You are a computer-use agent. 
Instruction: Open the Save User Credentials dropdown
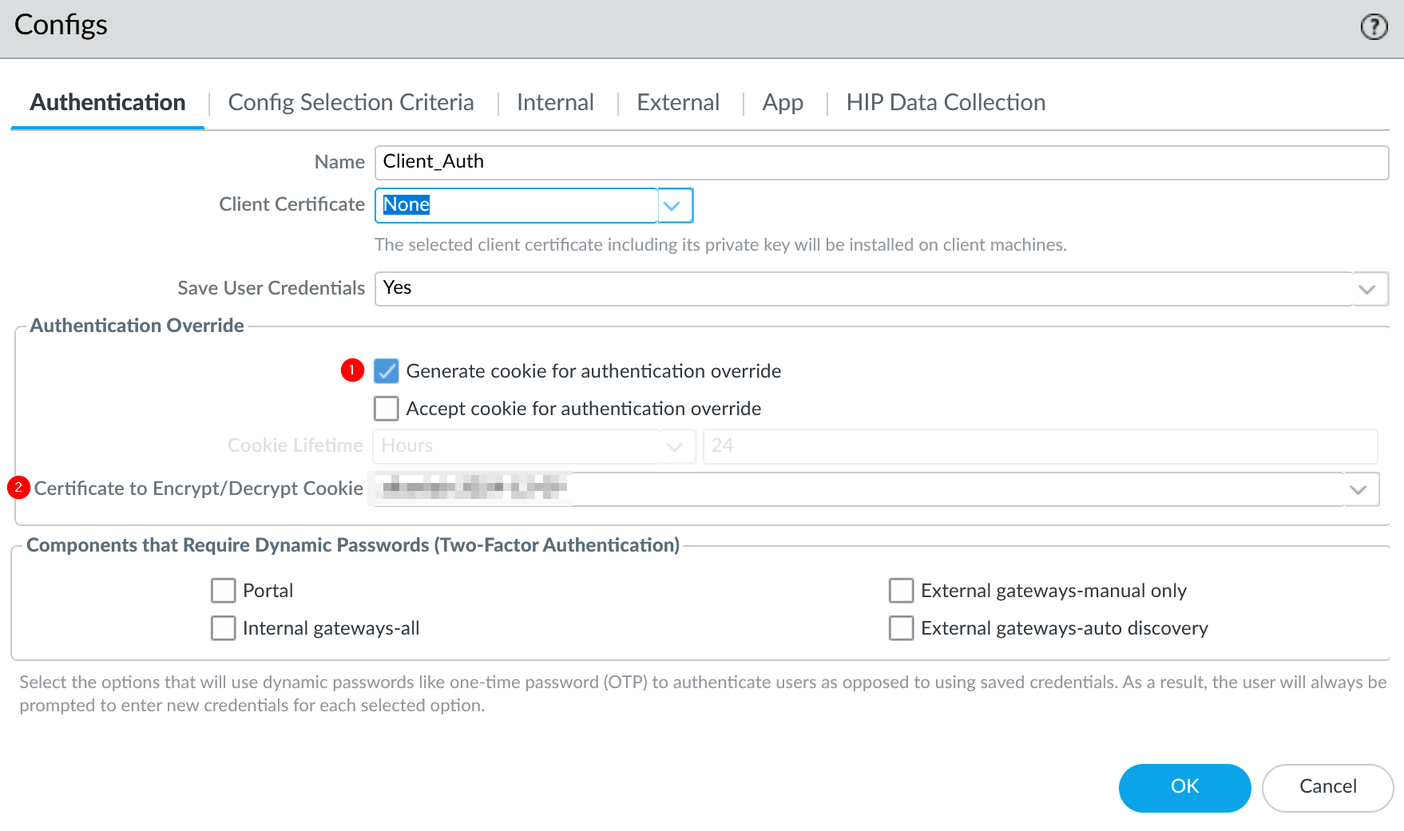pos(1366,289)
